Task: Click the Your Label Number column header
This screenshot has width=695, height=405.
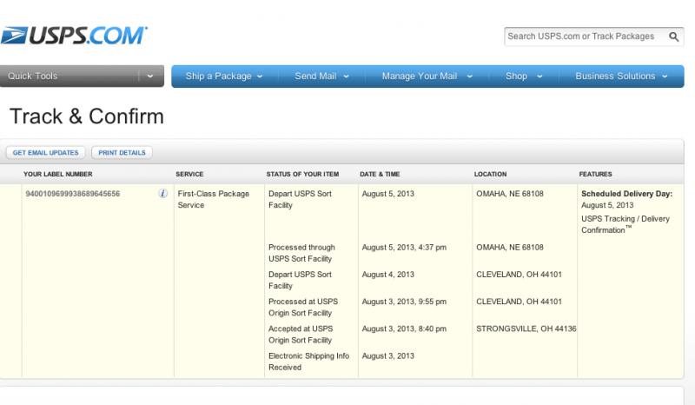Action: point(58,175)
